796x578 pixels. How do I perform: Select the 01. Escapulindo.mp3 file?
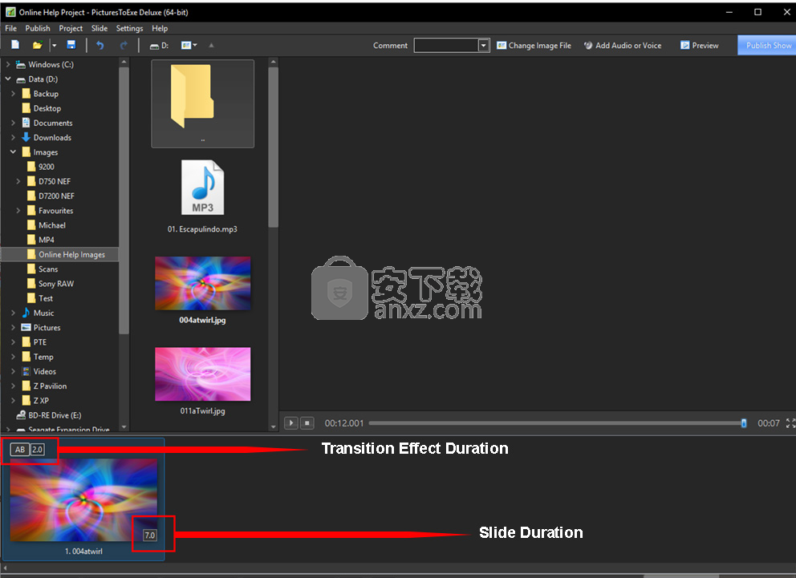pos(202,196)
